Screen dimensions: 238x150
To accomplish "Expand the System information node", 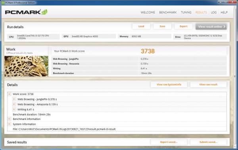I will point(9,124).
